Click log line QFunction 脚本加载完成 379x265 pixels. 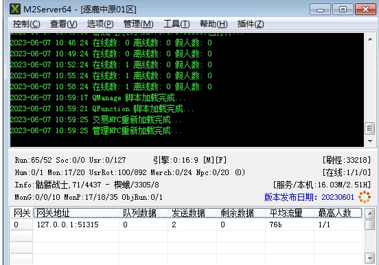coord(102,108)
